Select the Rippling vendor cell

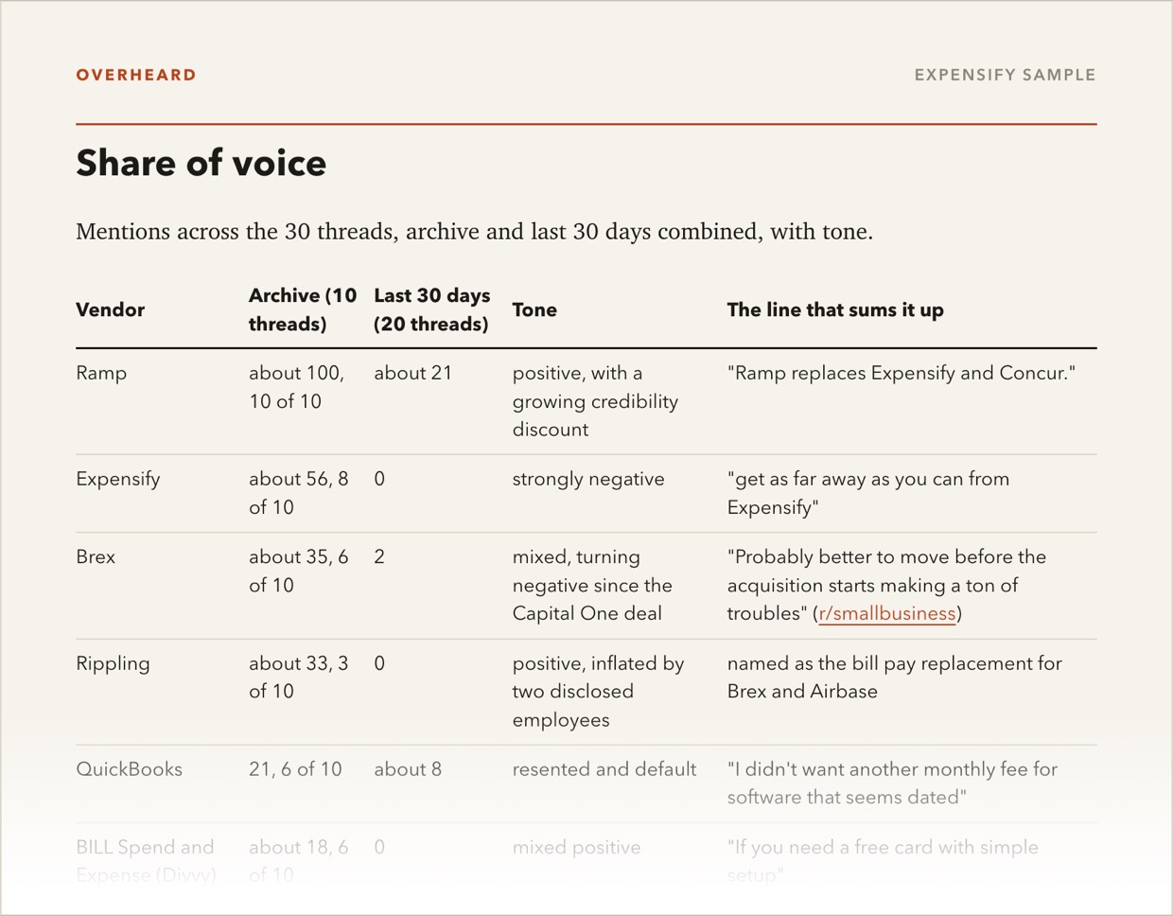coord(113,663)
